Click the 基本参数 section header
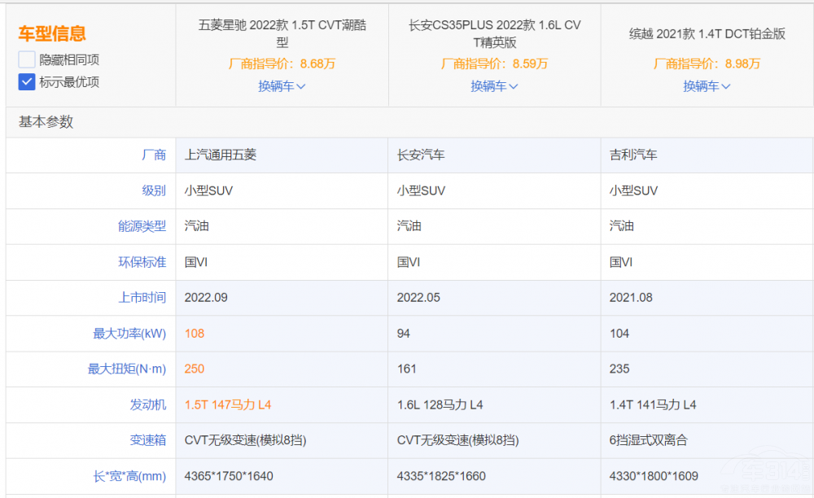Viewport: 814px width, 498px height. pyautogui.click(x=46, y=122)
